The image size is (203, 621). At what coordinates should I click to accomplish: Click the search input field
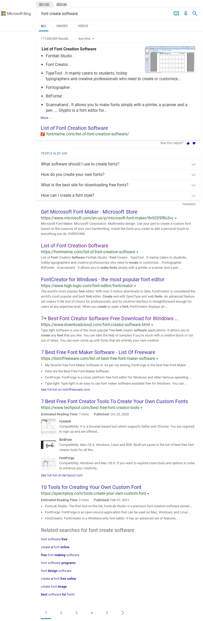(104, 13)
